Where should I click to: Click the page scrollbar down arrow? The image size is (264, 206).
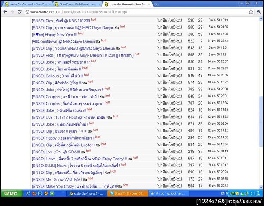(261, 187)
